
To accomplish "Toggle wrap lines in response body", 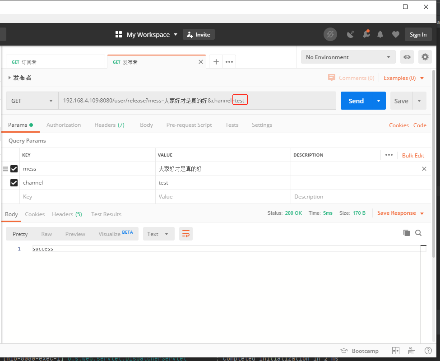I will pos(185,233).
